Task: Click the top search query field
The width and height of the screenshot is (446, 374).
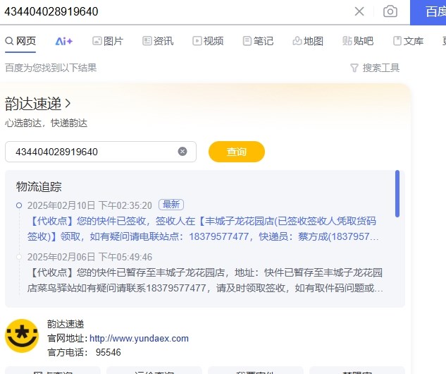Action: click(176, 12)
